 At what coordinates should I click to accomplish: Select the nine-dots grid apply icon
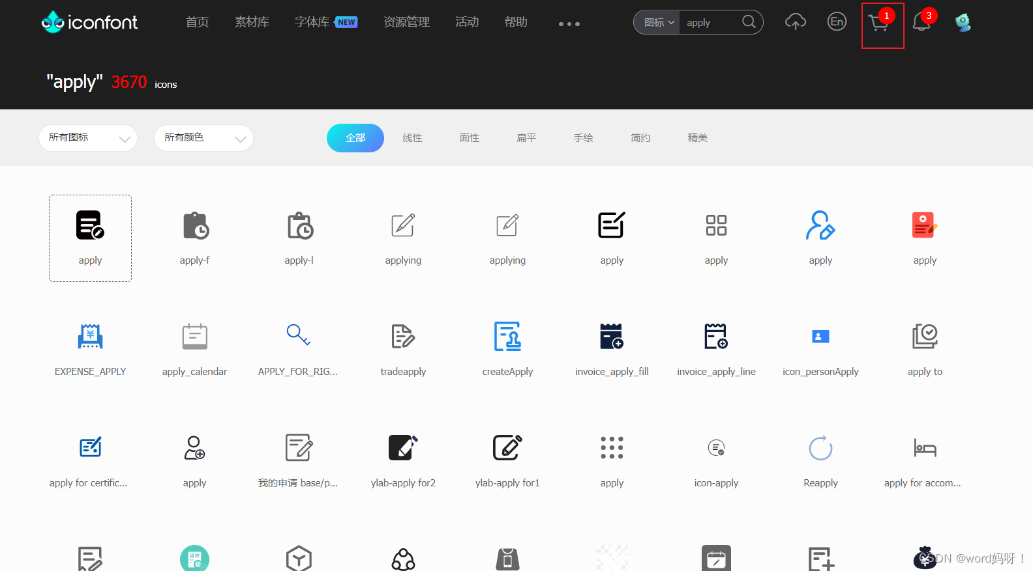612,448
